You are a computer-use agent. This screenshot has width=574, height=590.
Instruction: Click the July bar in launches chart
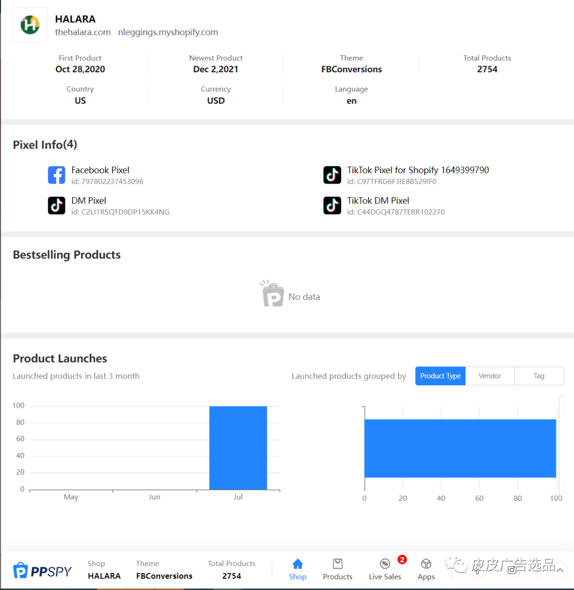tap(238, 448)
